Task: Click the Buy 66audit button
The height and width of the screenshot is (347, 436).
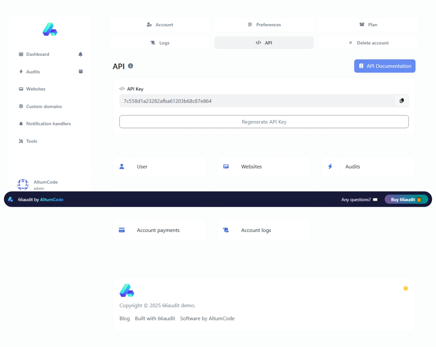Action: (406, 200)
